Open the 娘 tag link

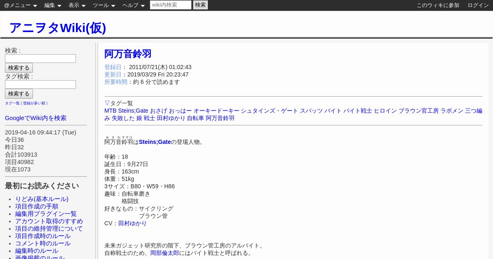(139, 118)
